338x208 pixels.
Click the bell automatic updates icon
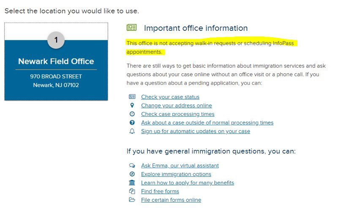tap(132, 131)
